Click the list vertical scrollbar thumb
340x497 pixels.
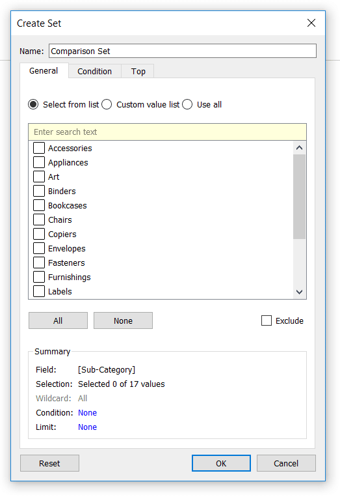pos(299,197)
